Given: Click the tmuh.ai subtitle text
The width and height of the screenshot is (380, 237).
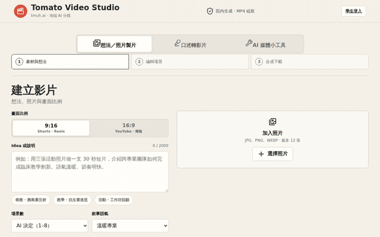Looking at the screenshot, I should (x=50, y=15).
